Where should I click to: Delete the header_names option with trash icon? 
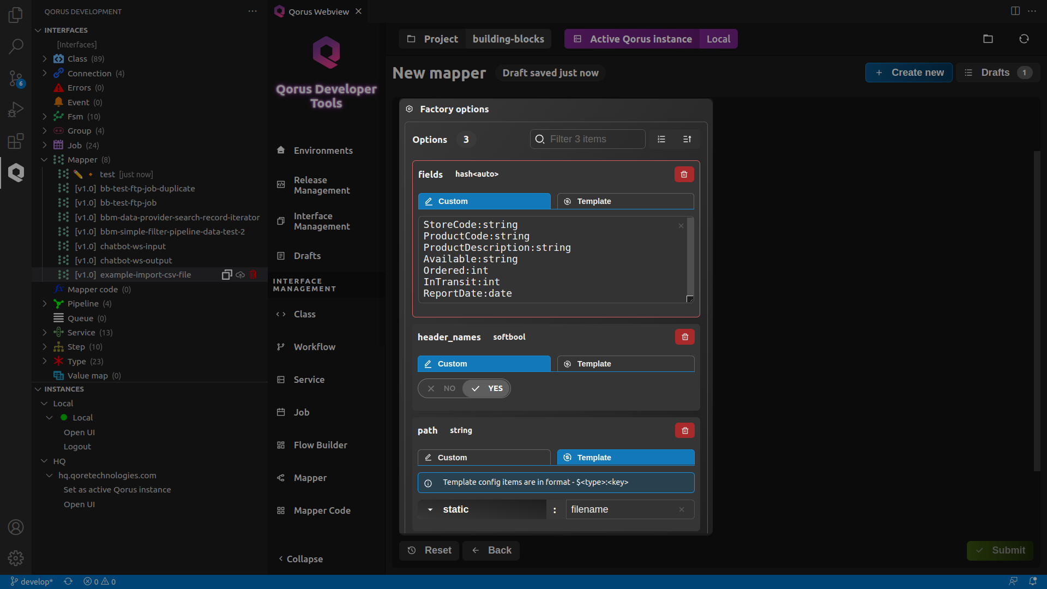[685, 337]
